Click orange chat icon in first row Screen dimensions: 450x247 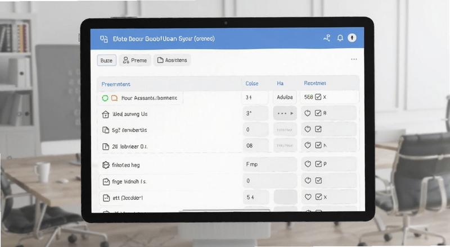[x=114, y=98]
